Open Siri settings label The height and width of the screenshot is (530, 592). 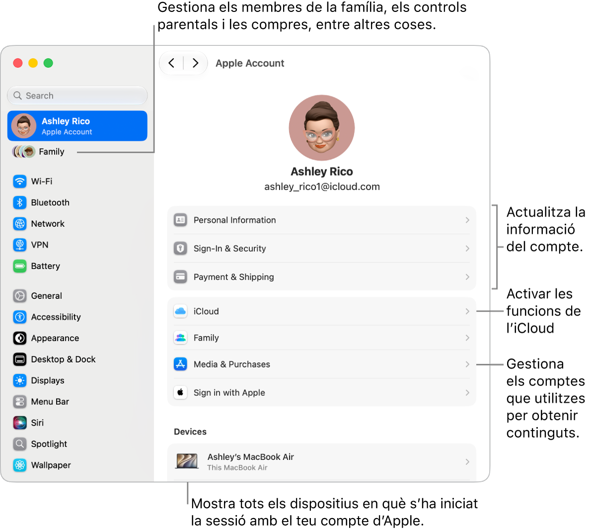tap(37, 423)
